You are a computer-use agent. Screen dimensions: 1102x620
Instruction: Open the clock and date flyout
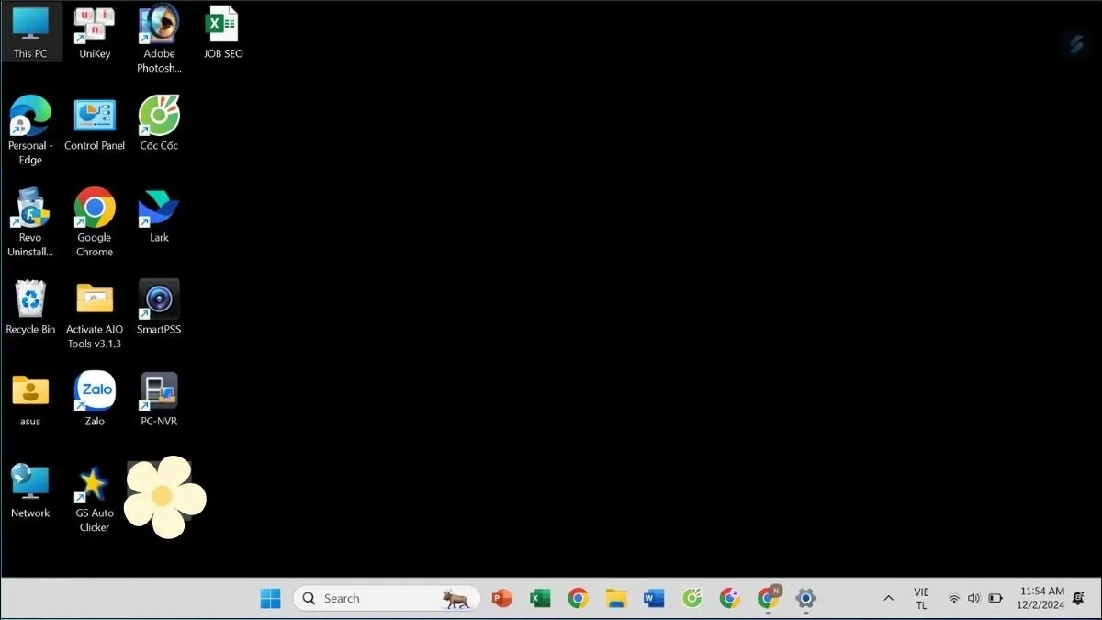(x=1041, y=599)
